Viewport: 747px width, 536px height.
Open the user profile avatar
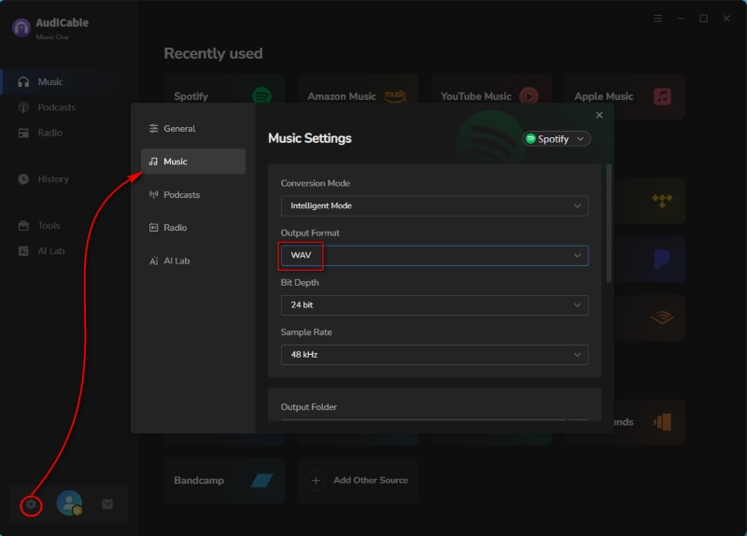(x=69, y=503)
